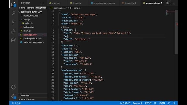Open Source Control view

13,22
